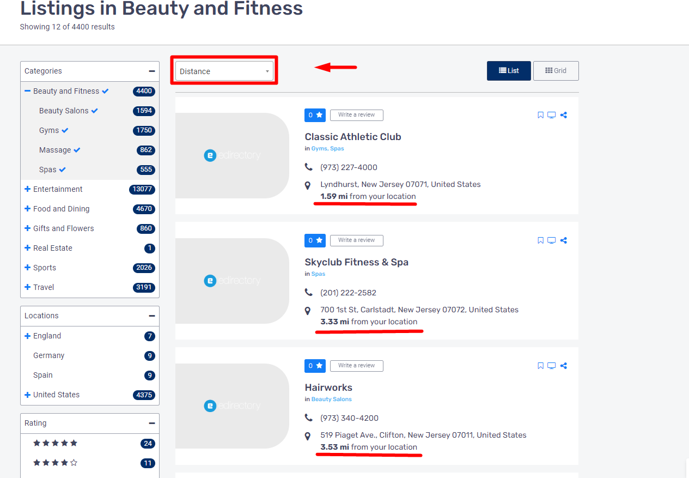Expand the United States location
Screen dimensions: 689x478
coord(27,395)
